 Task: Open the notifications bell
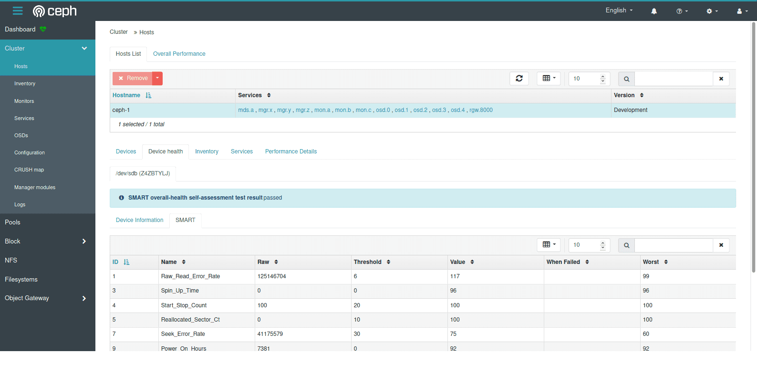[654, 11]
